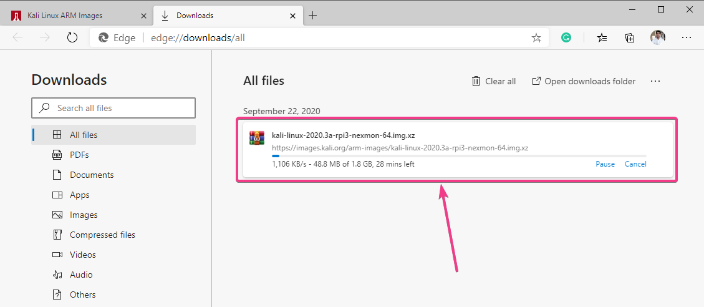The image size is (704, 307).
Task: Open the Grammarly extension icon
Action: [x=566, y=38]
